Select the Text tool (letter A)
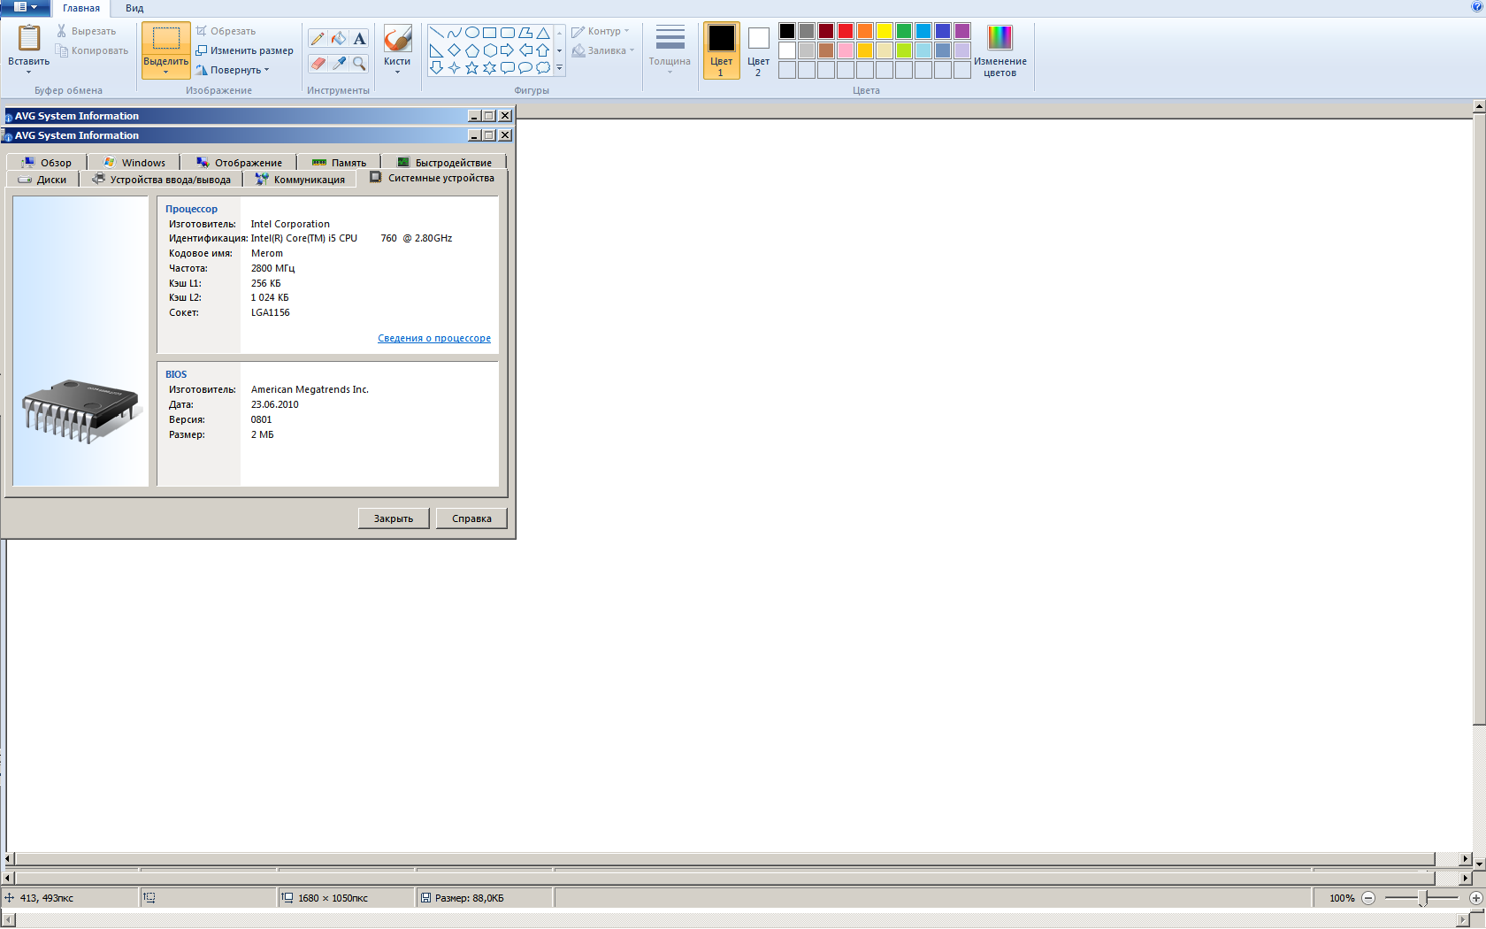The image size is (1486, 929). pyautogui.click(x=359, y=38)
